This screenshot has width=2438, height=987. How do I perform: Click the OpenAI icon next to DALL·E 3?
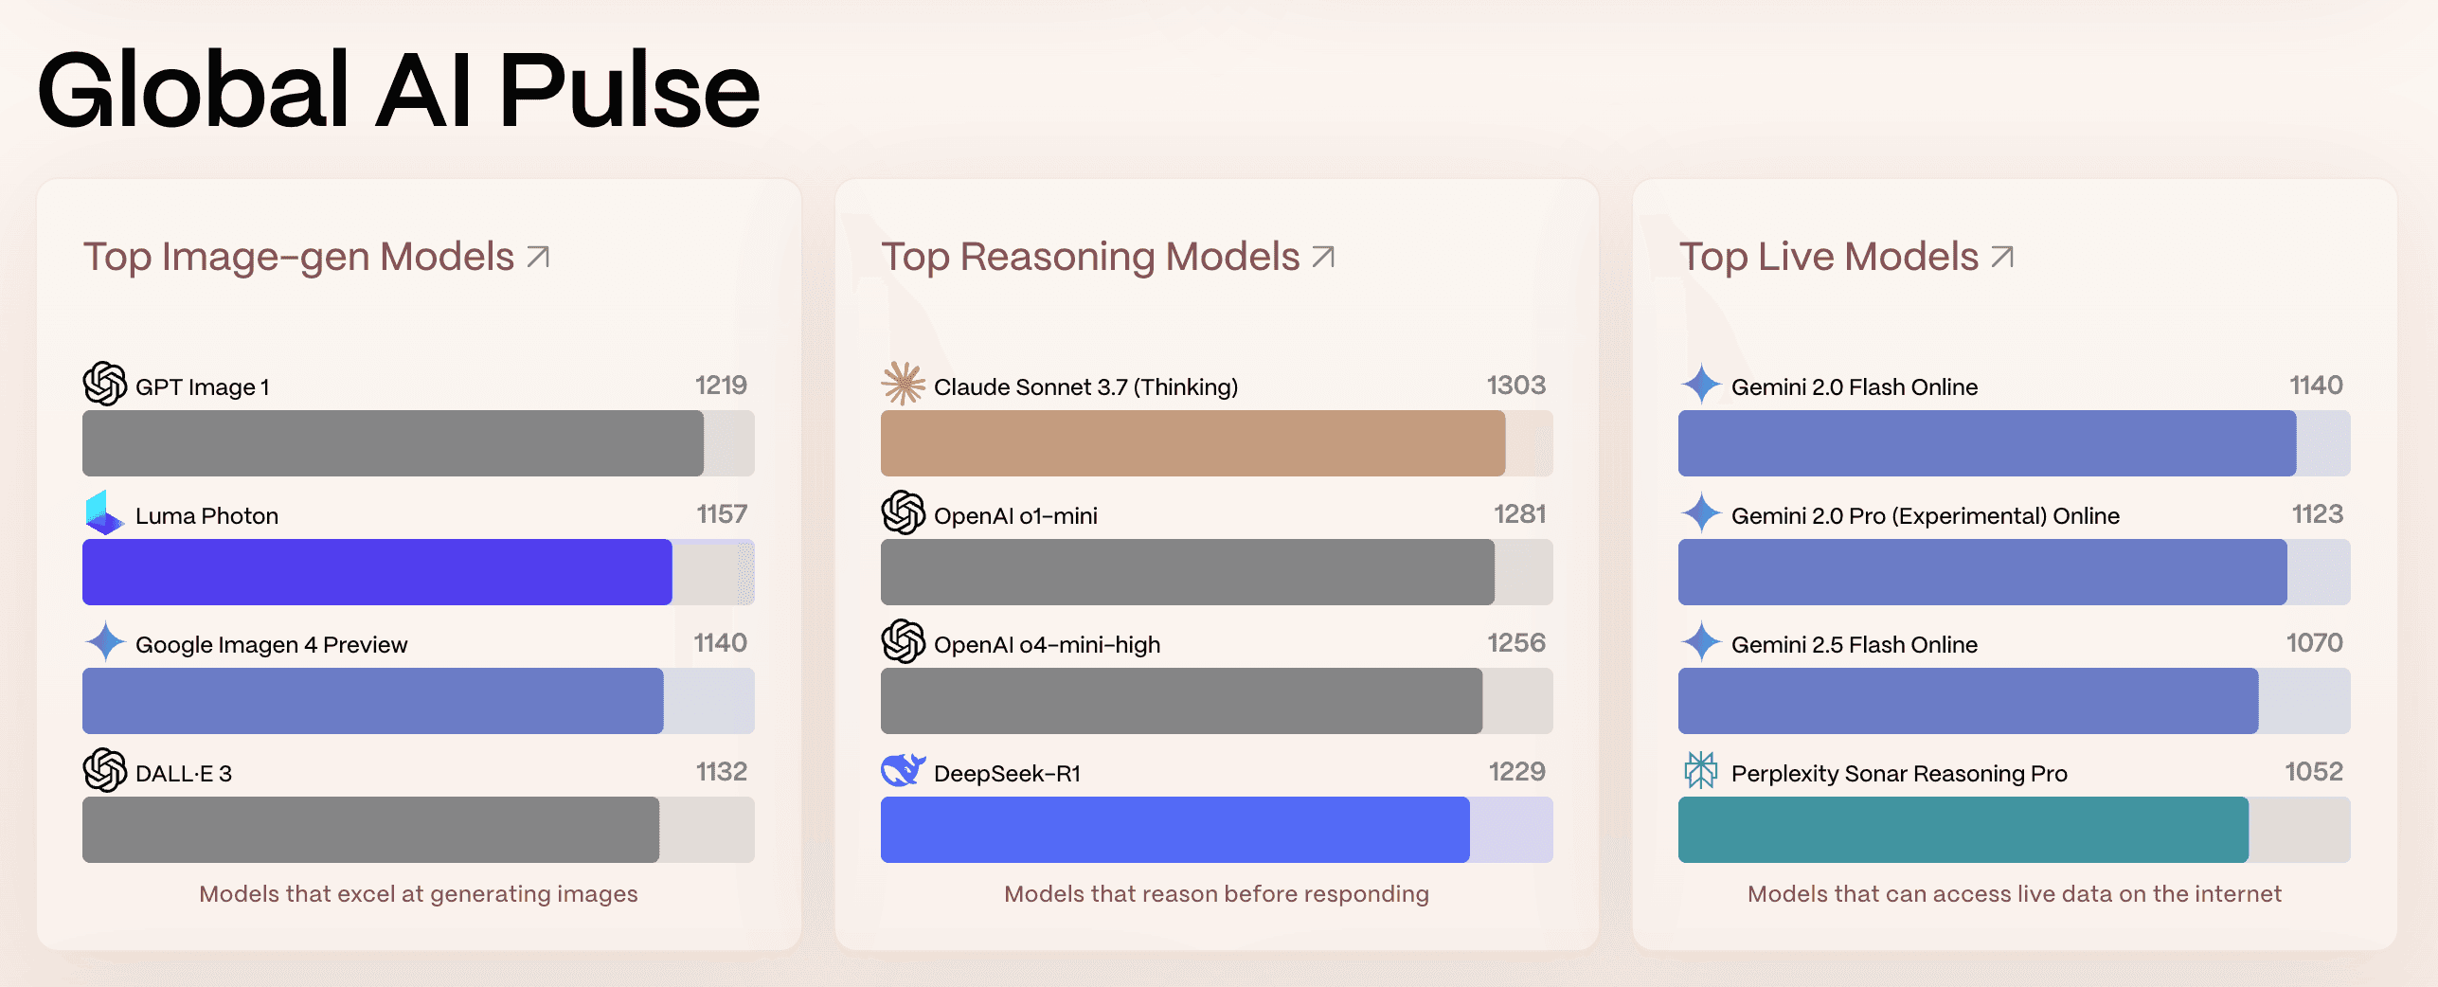106,773
